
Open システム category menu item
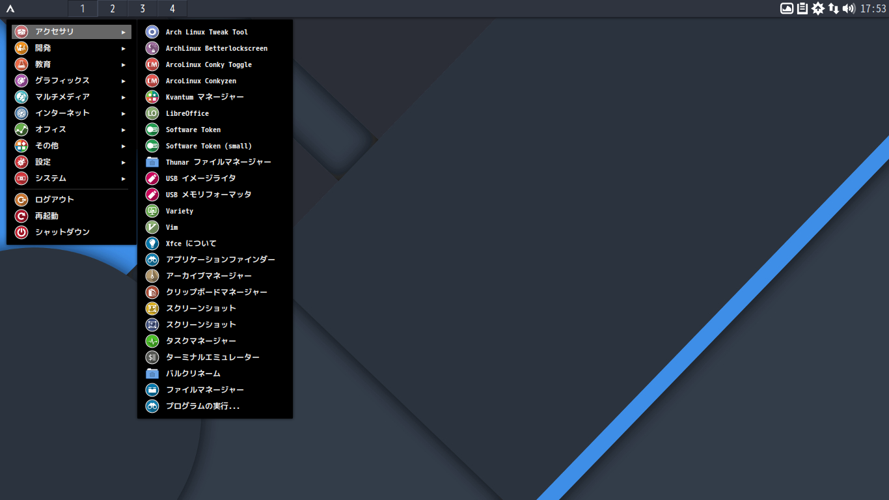pyautogui.click(x=72, y=178)
